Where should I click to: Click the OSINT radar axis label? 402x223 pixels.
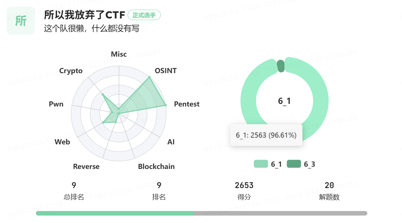point(166,71)
